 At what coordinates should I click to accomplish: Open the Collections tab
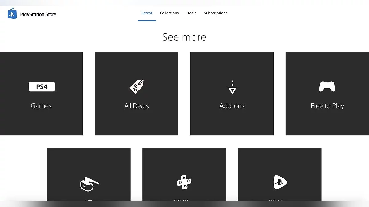tap(169, 13)
